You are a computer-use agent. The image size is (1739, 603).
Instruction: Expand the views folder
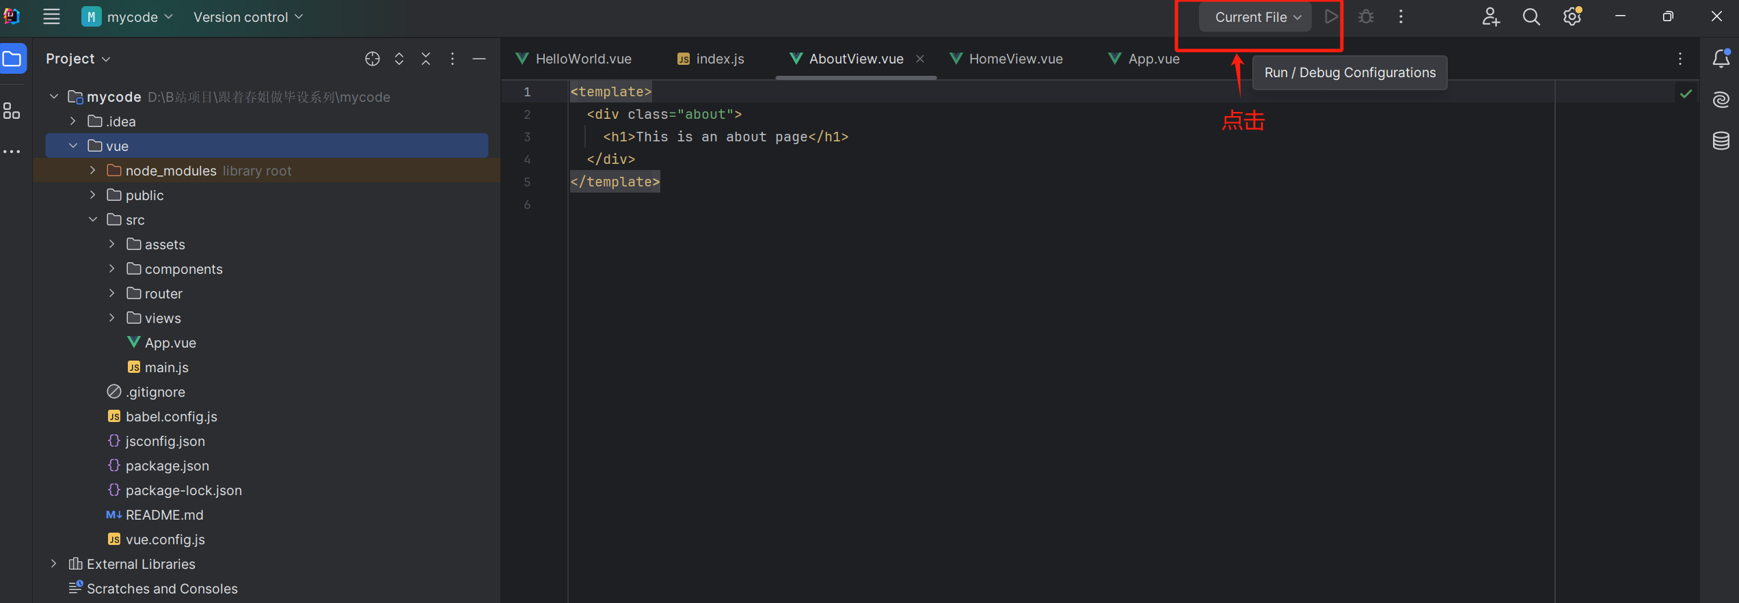tap(111, 318)
